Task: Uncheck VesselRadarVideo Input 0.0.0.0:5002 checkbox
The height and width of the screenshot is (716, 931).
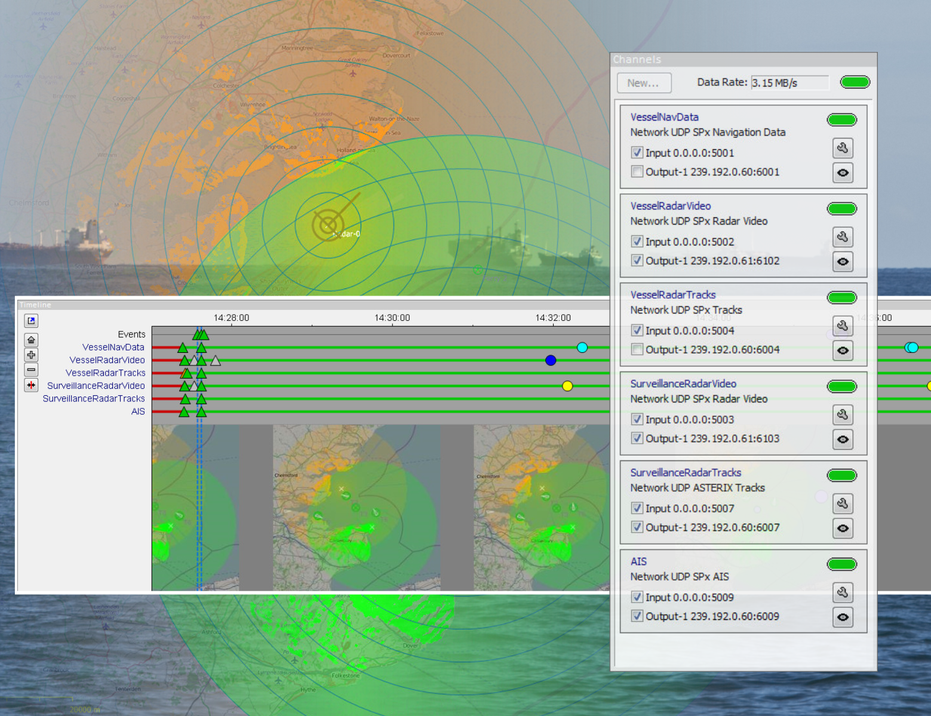Action: tap(637, 242)
